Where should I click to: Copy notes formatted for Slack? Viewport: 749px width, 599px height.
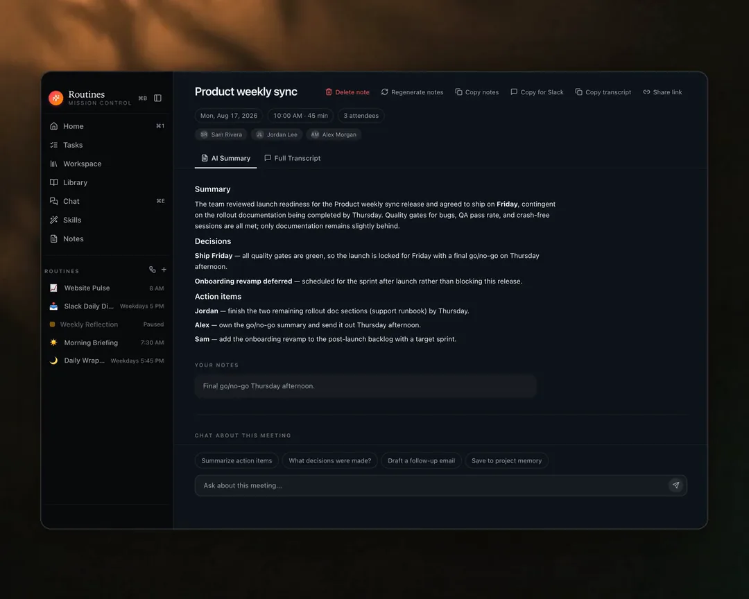pyautogui.click(x=537, y=92)
